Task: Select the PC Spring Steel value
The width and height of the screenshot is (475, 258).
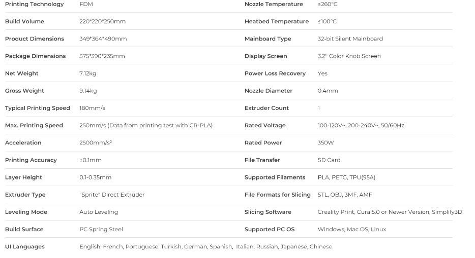Action: click(x=101, y=229)
